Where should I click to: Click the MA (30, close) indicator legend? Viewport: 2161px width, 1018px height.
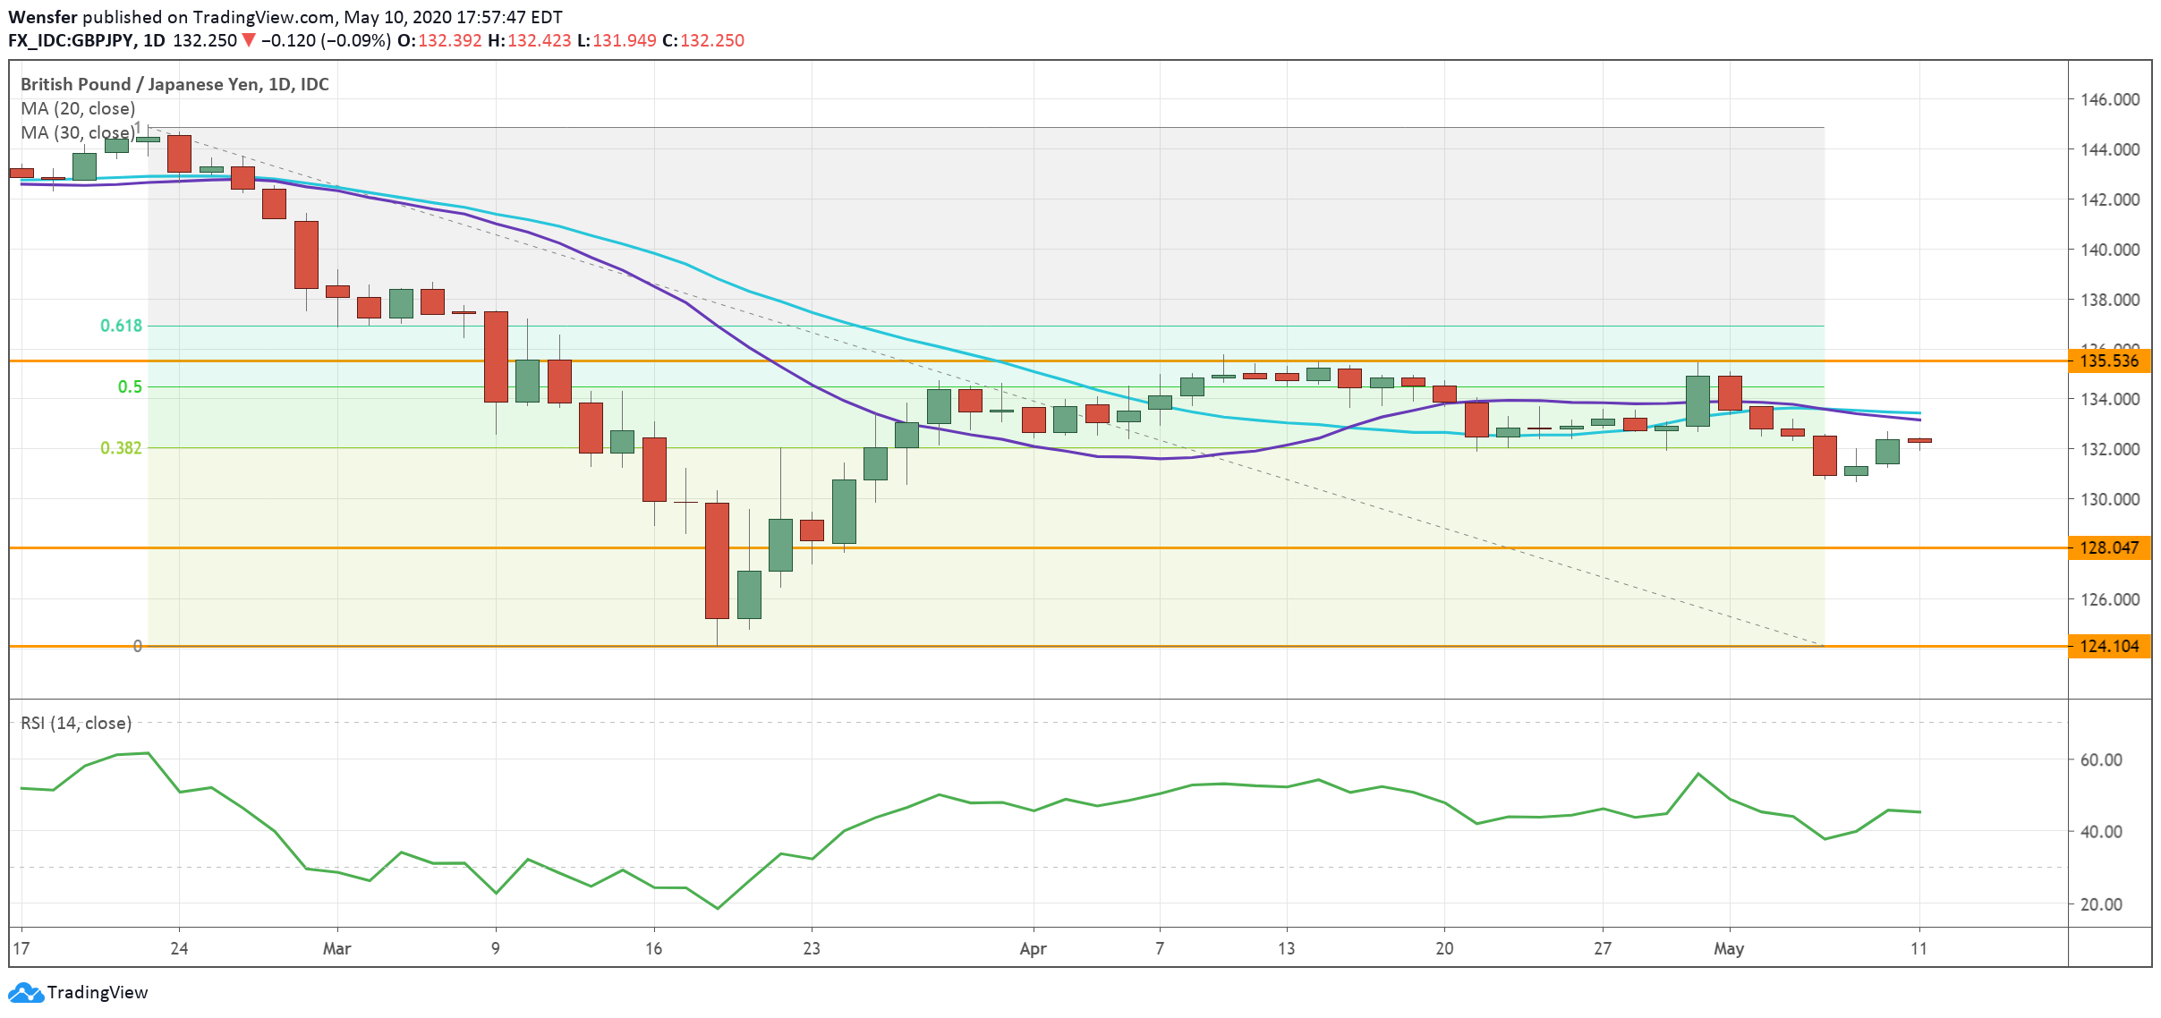click(x=78, y=132)
